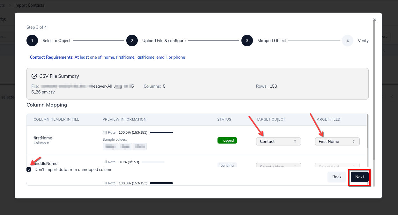Click the Next button
This screenshot has height=215, width=398.
[359, 177]
